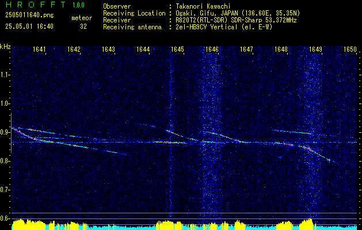This screenshot has height=230, width=362.
Task: Click the Receiving Location label
Action: click(x=134, y=13)
